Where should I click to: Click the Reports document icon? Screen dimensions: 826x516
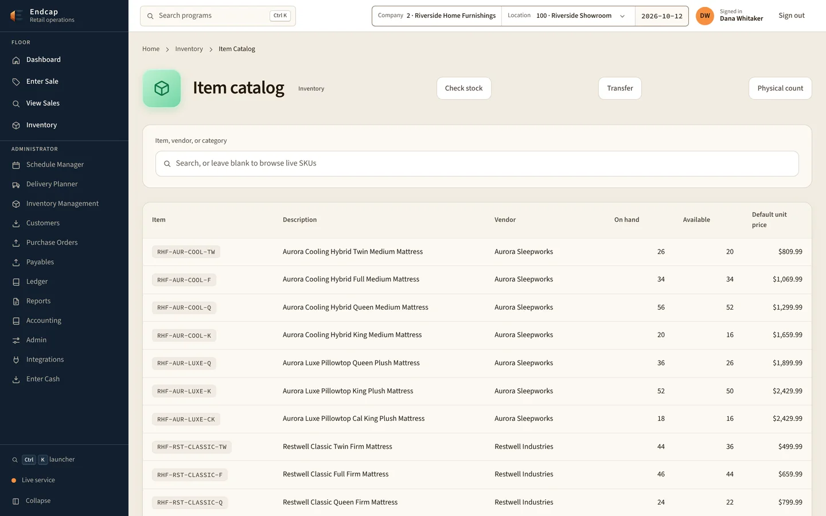coord(16,302)
